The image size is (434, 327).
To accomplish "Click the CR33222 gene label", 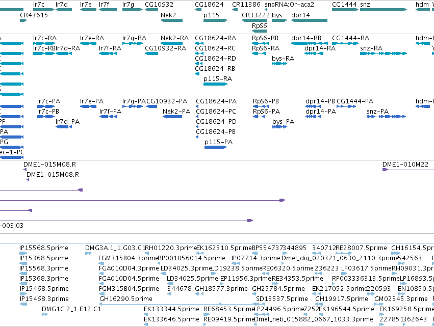I will click(256, 15).
